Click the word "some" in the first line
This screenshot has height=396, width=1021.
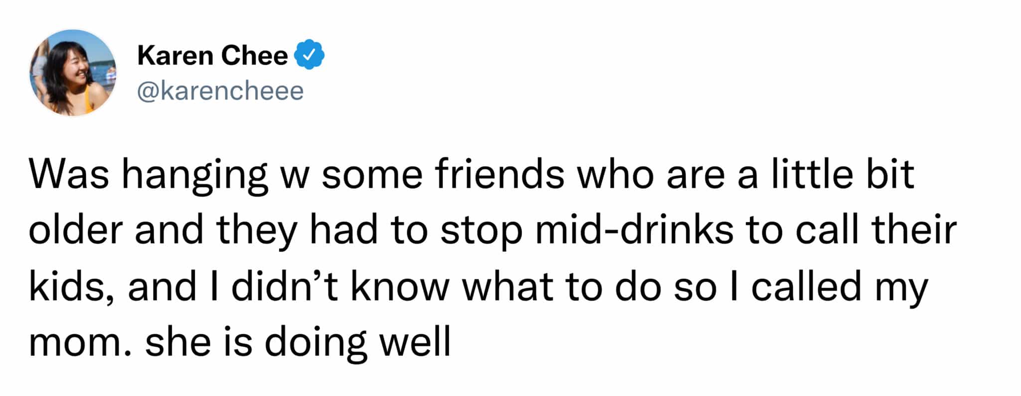pos(372,176)
